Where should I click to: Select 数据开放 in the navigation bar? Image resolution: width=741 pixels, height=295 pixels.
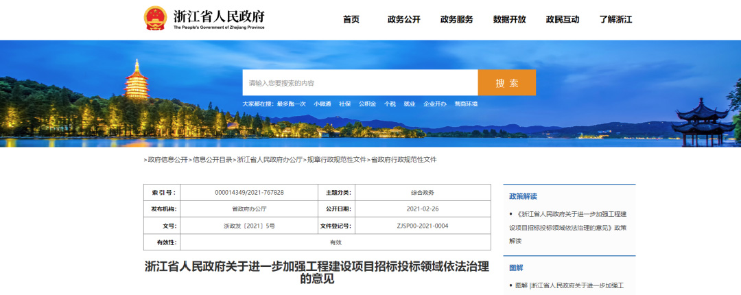coord(509,19)
